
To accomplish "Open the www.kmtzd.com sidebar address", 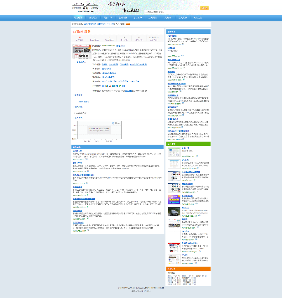I will point(174,139).
